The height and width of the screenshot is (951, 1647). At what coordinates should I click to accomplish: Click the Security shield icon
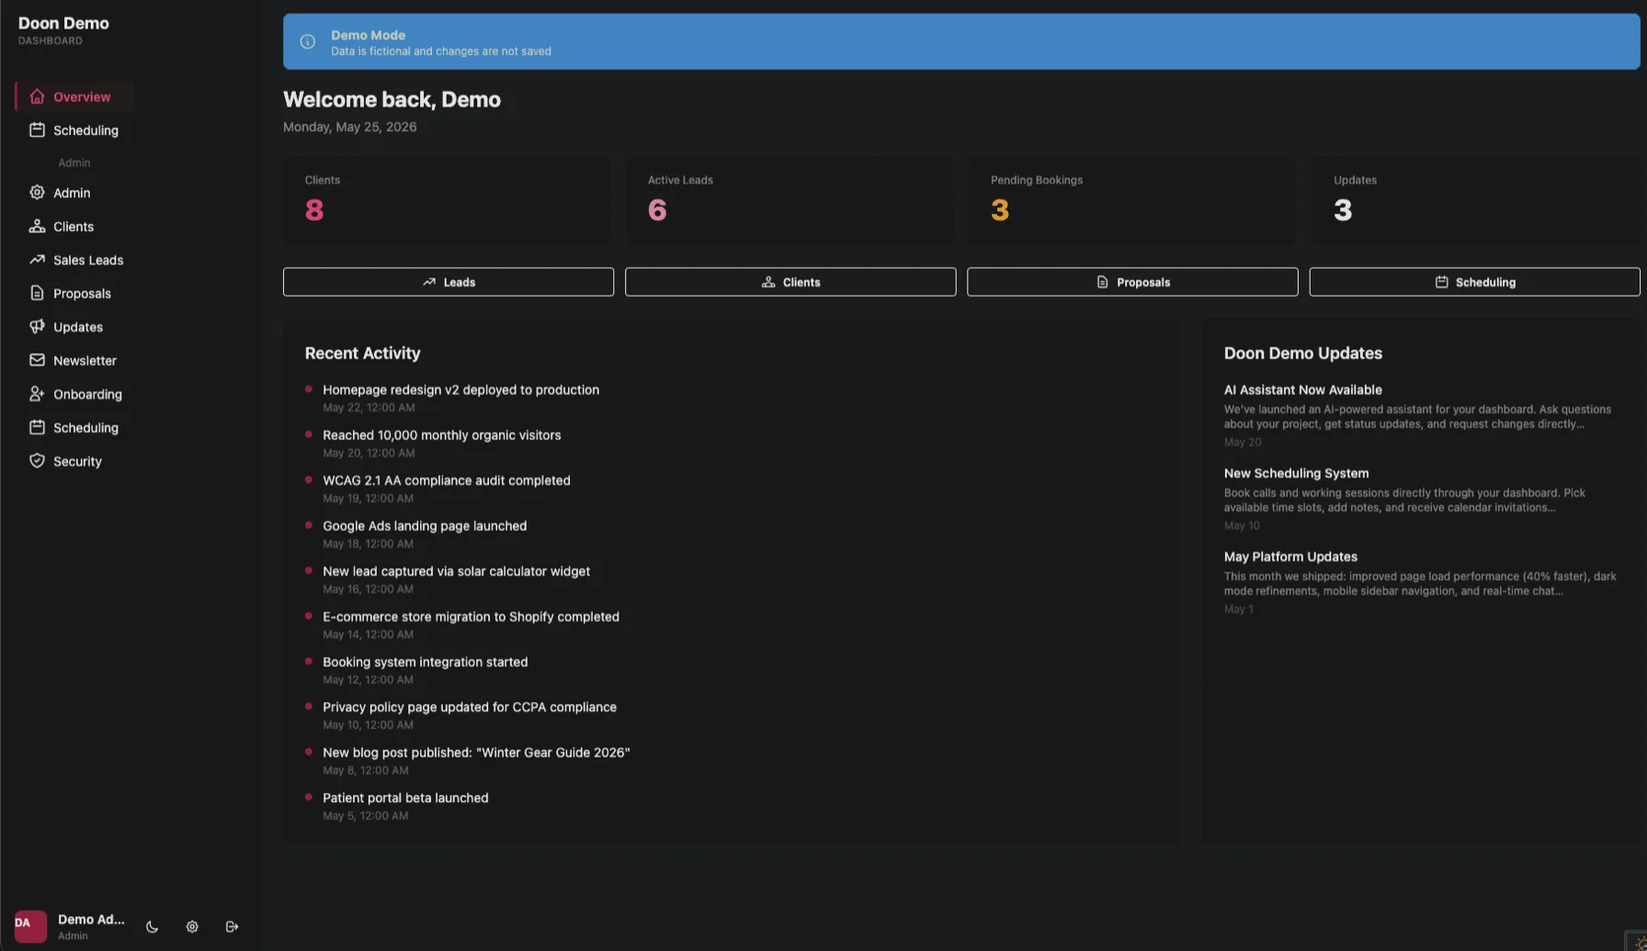coord(37,461)
